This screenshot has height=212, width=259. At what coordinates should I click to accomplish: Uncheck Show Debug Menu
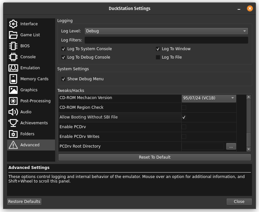(63, 79)
